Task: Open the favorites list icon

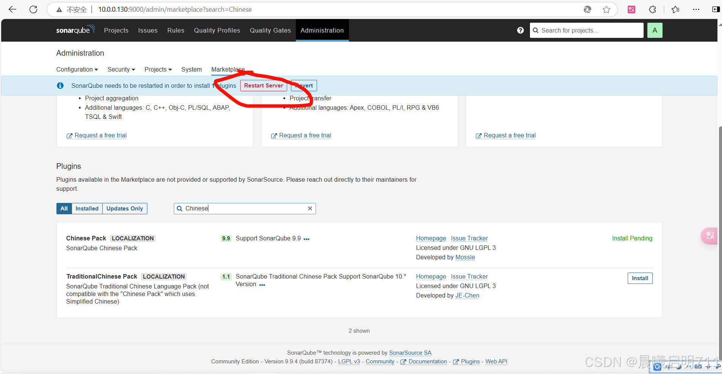Action: click(x=675, y=9)
